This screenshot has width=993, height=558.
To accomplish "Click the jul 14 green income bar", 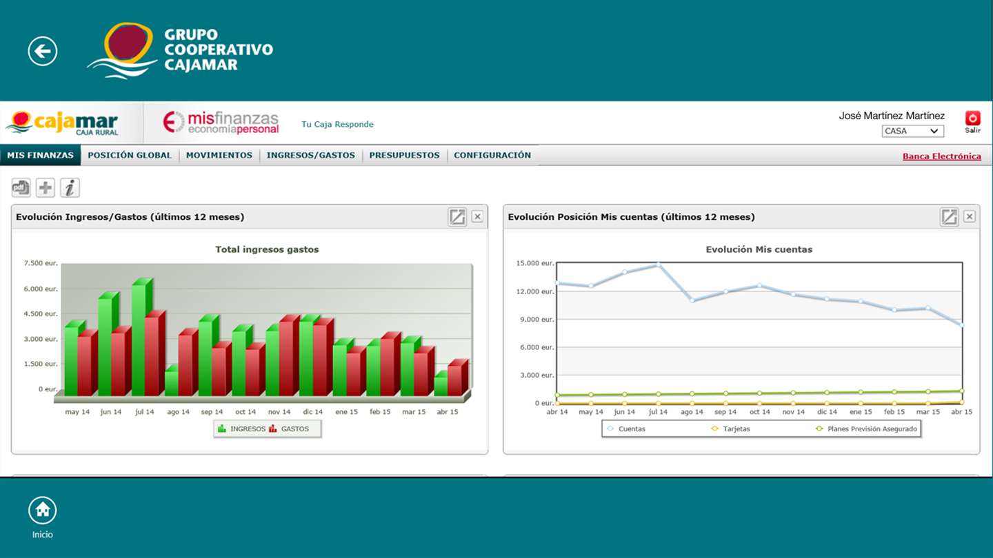I will click(x=138, y=340).
